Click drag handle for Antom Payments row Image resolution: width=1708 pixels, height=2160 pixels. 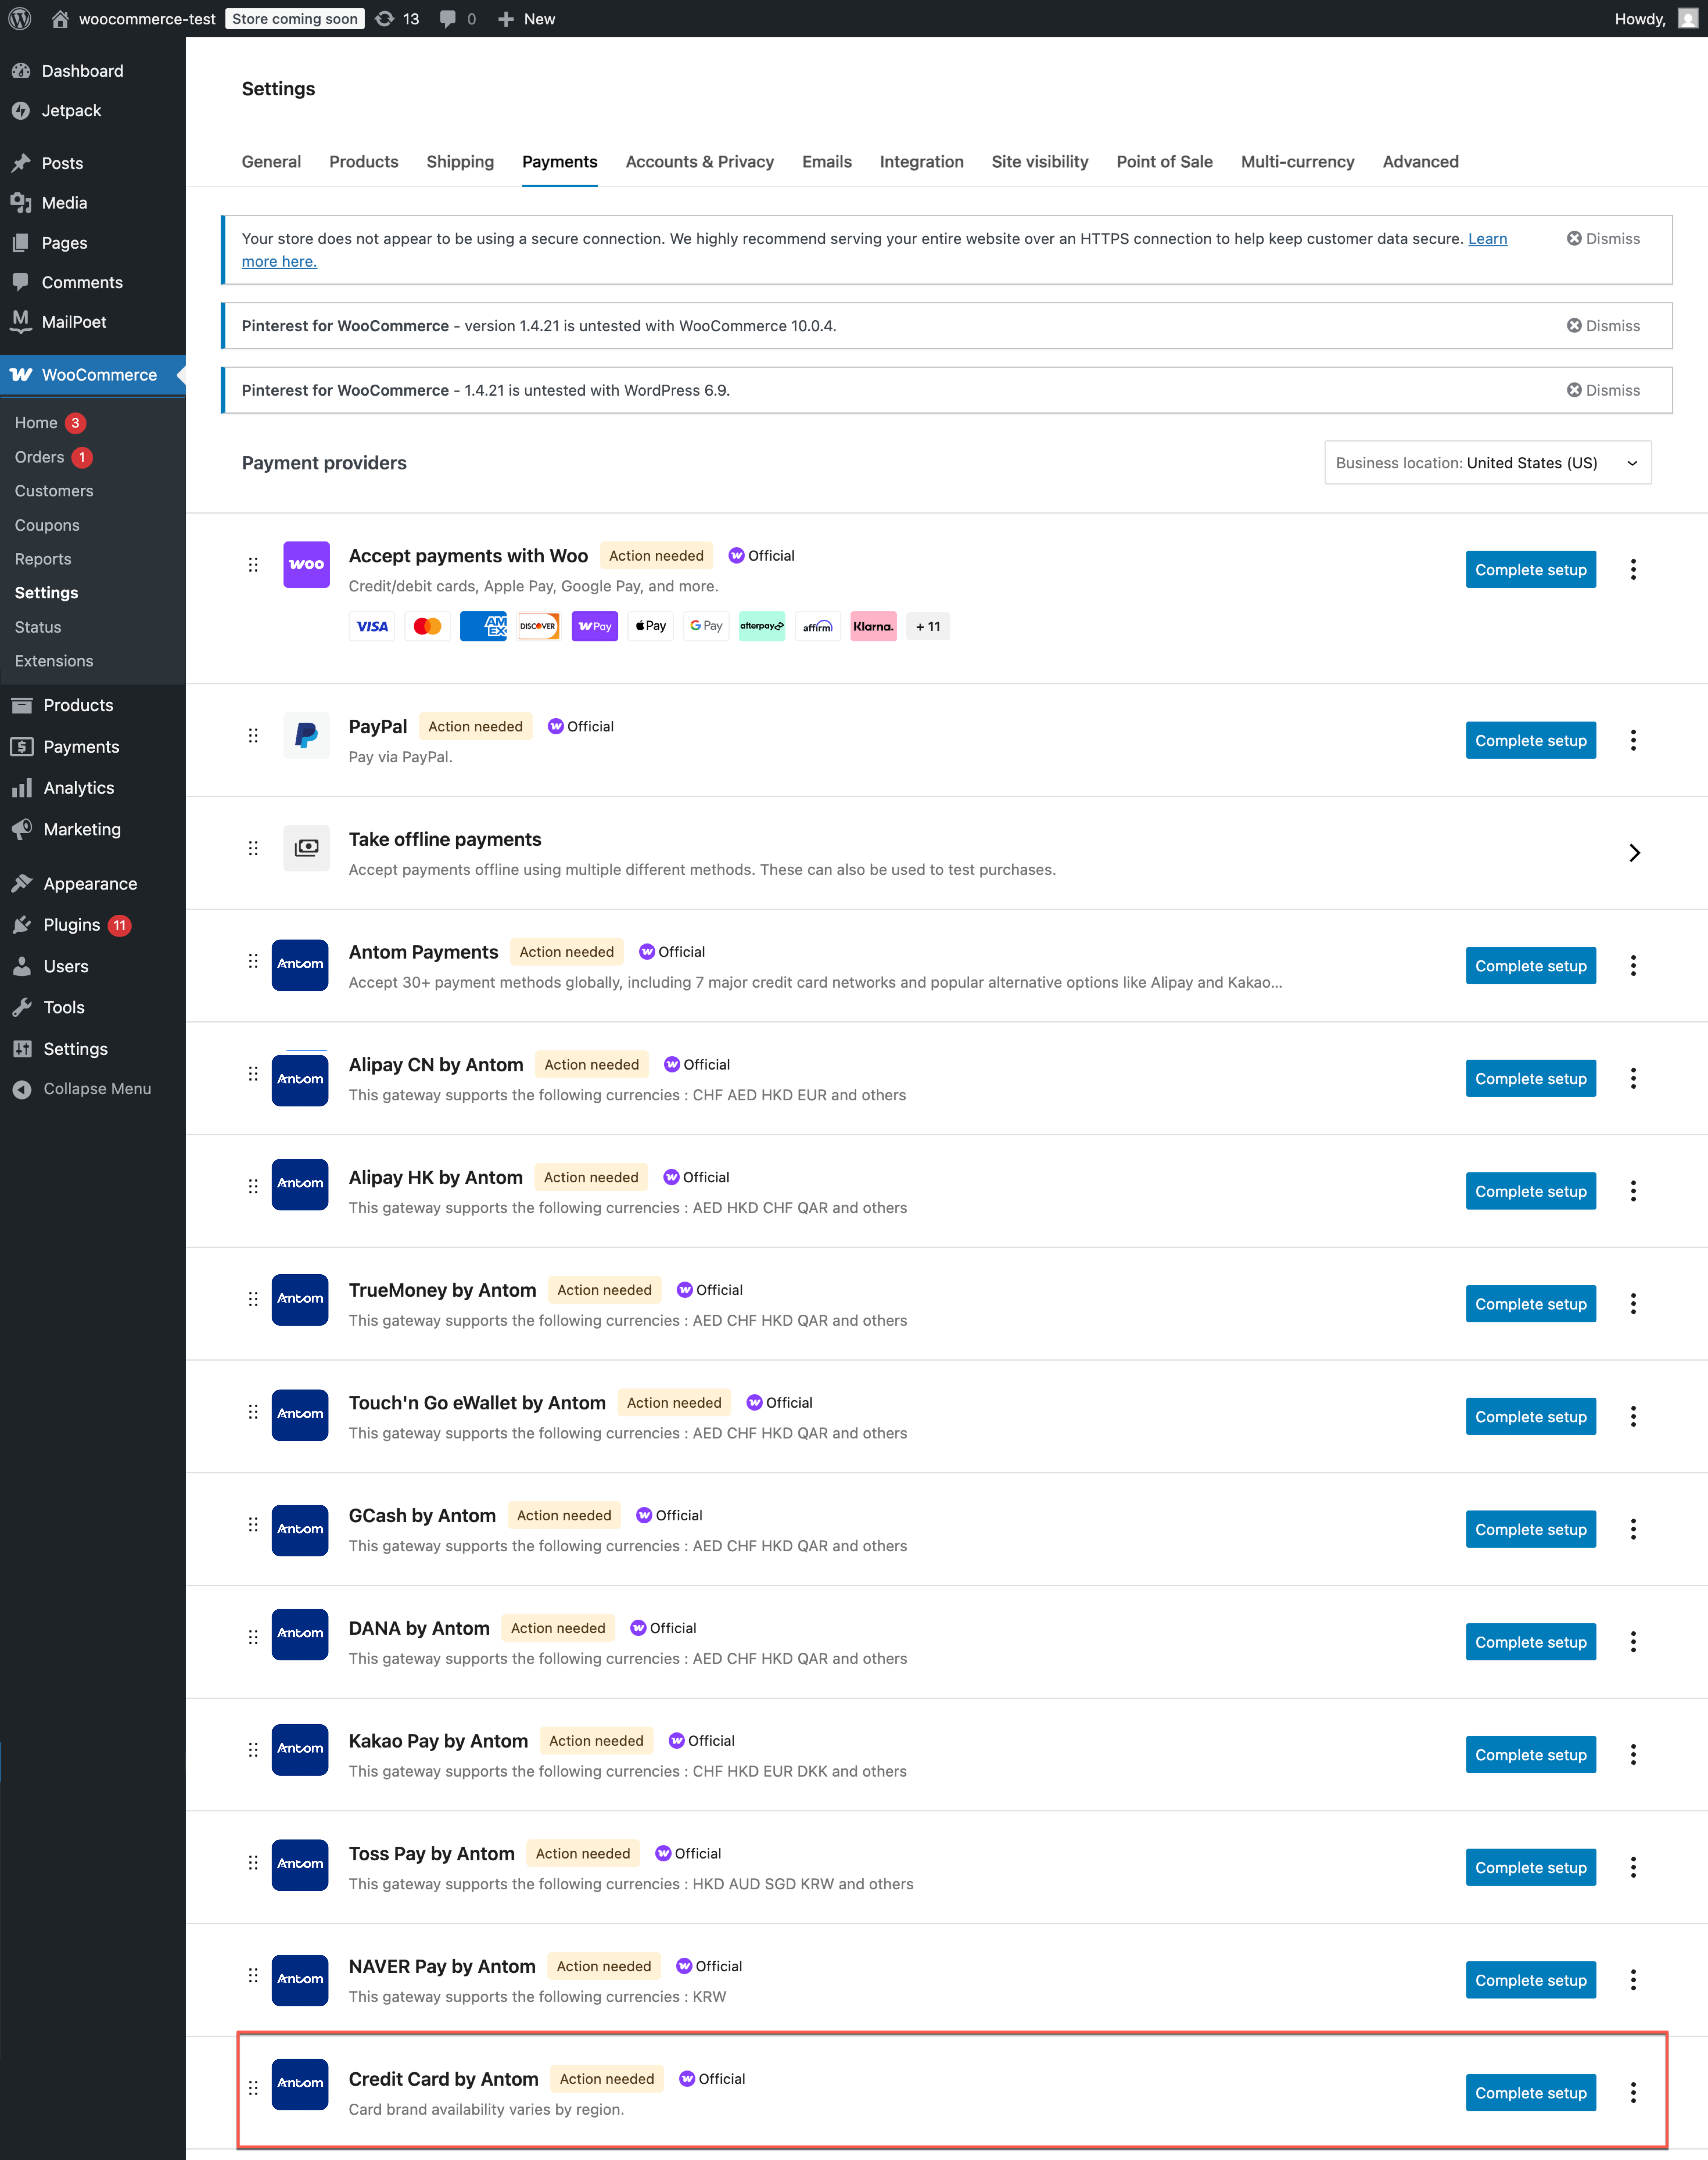coord(253,961)
